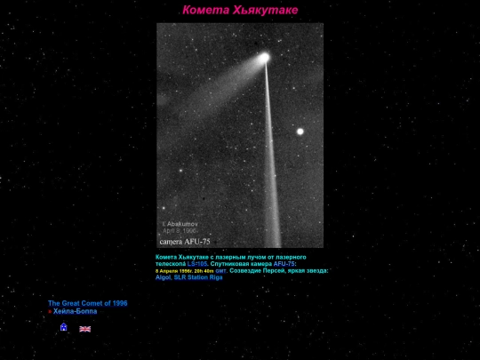
Task: Switch to English via UK flag icon
Action: [x=84, y=329]
